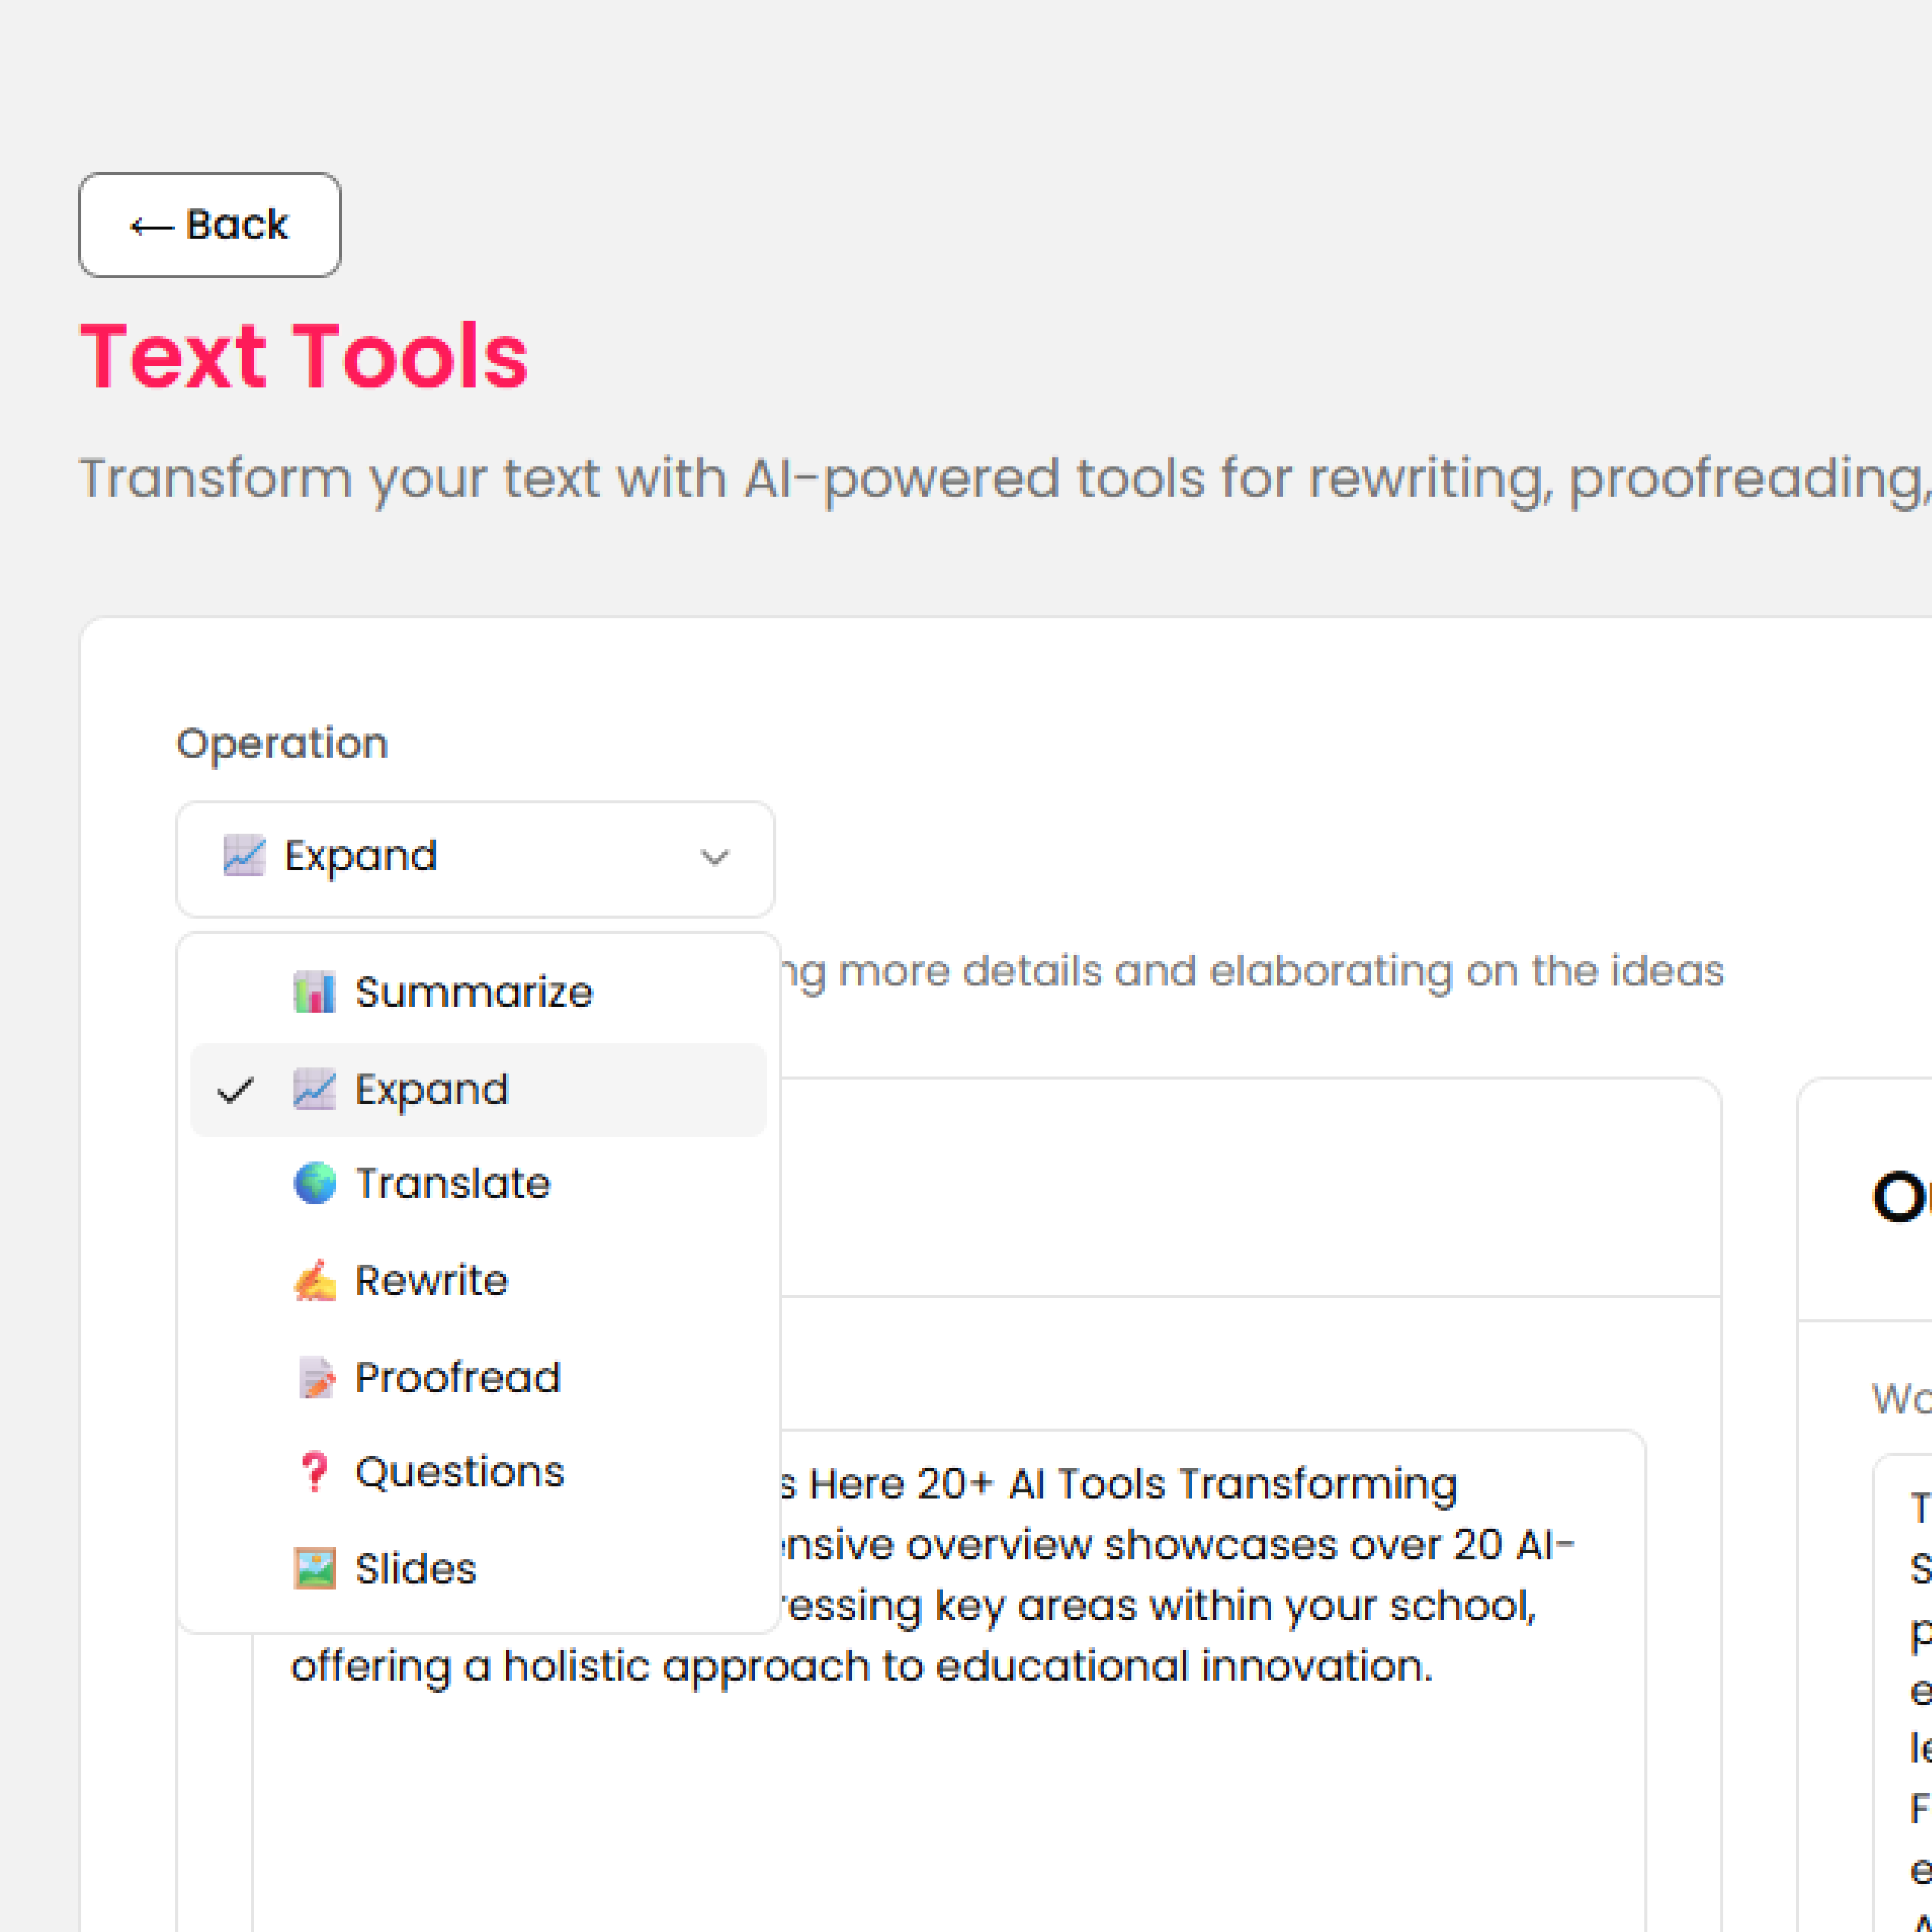Click the Proofread memo pencil icon
This screenshot has height=1932, width=1932.
(316, 1378)
